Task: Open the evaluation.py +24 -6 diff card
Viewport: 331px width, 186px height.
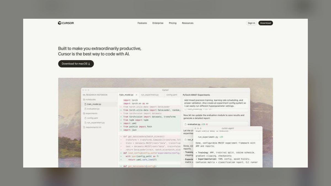Action: tap(215, 124)
